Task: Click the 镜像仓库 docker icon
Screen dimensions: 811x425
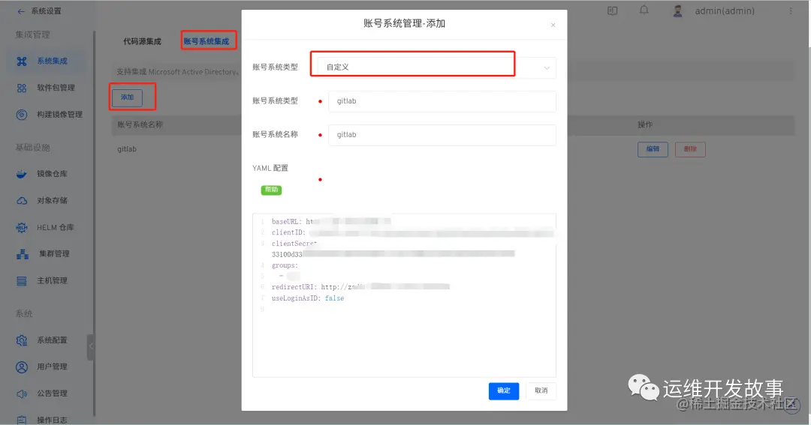Action: (22, 174)
